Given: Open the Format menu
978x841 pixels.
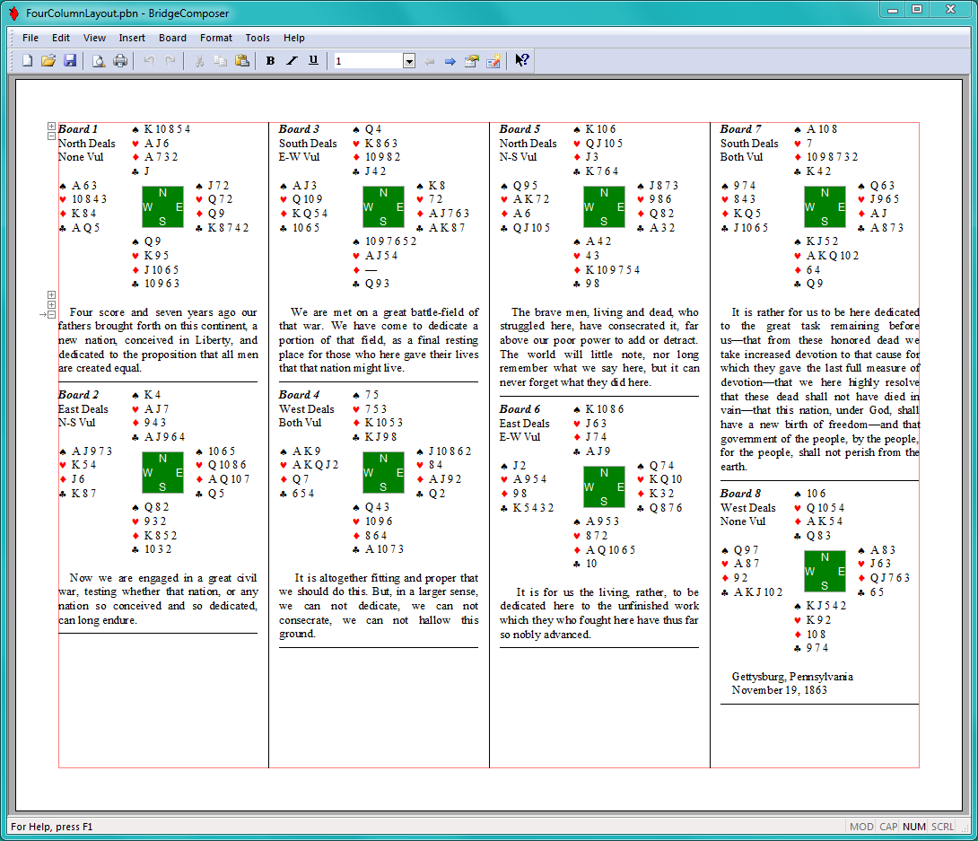Looking at the screenshot, I should [x=216, y=38].
